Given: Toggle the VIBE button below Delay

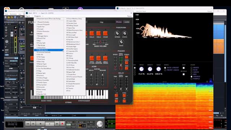Looking at the screenshot, I should tap(116, 101).
